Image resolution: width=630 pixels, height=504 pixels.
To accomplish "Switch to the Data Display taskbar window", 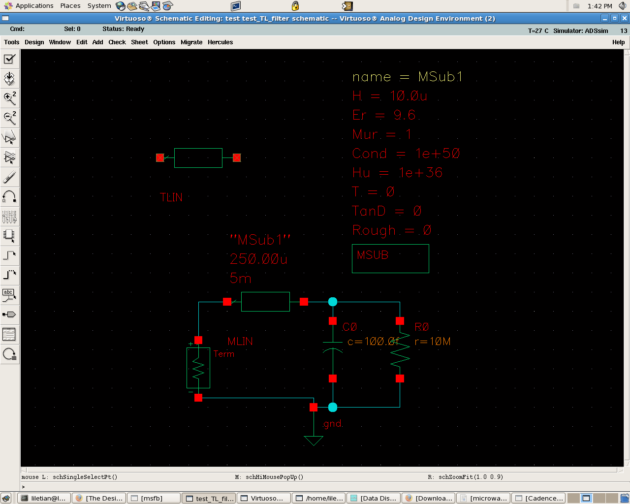I will tap(374, 498).
